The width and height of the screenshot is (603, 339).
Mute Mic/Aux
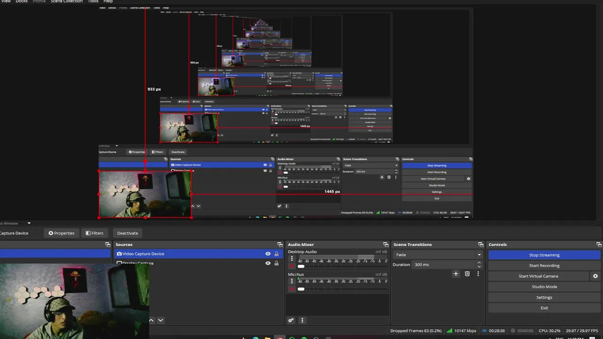(292, 289)
